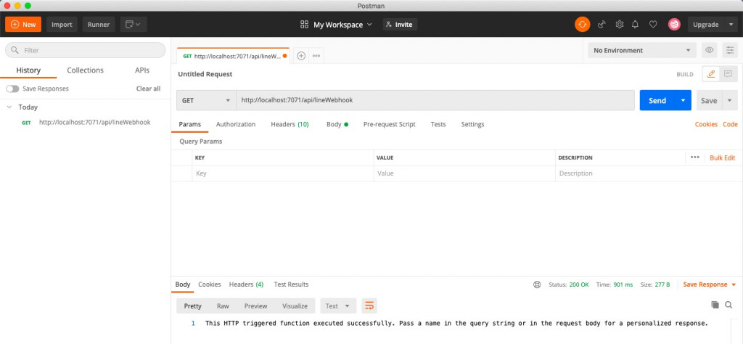
Task: Focus the history Filter search field
Action: tap(86, 50)
